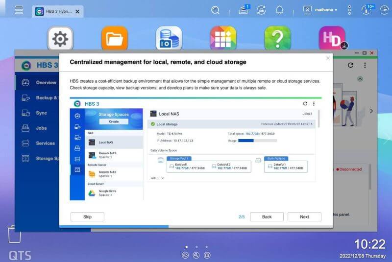Open the QTS search magnifier icon
The width and height of the screenshot is (392, 262).
click(215, 10)
